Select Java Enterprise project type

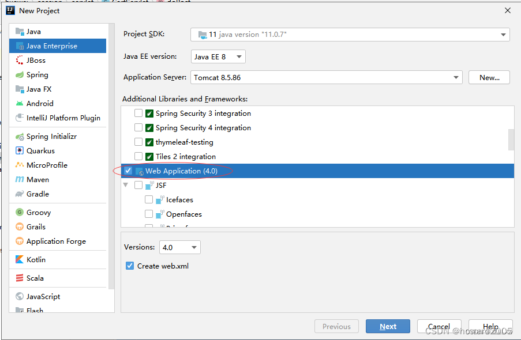click(58, 46)
